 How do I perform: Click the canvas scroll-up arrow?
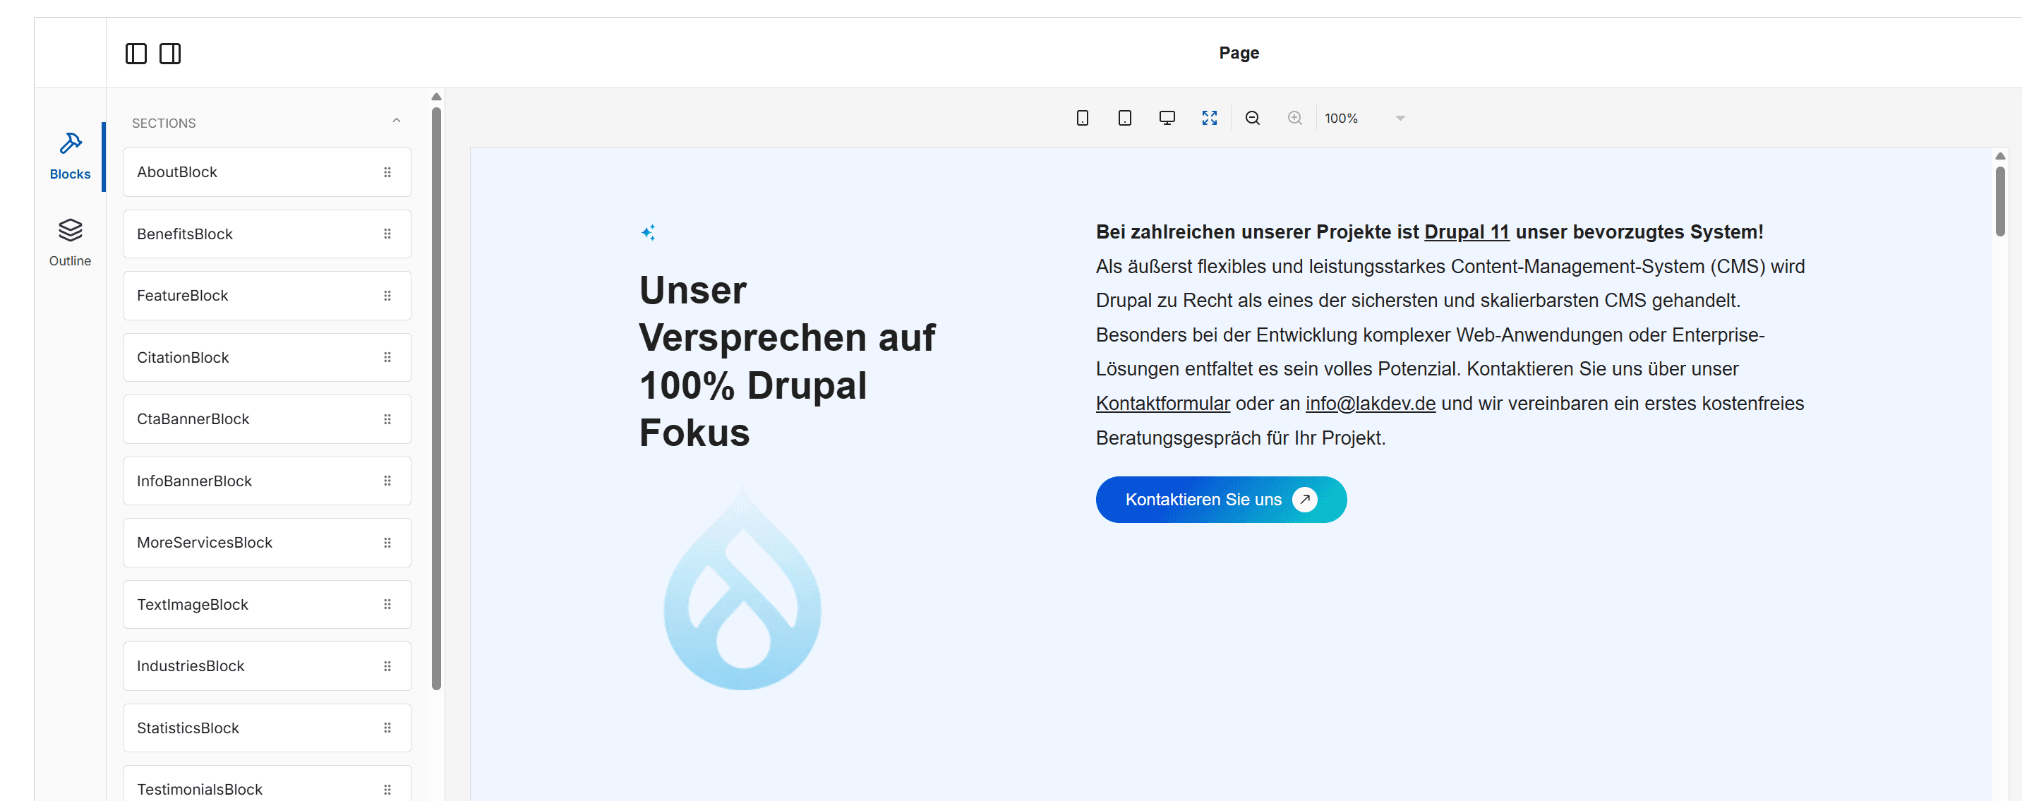[x=2000, y=156]
